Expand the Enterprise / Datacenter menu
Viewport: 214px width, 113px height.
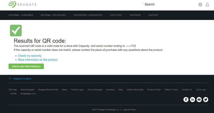pos(88,15)
